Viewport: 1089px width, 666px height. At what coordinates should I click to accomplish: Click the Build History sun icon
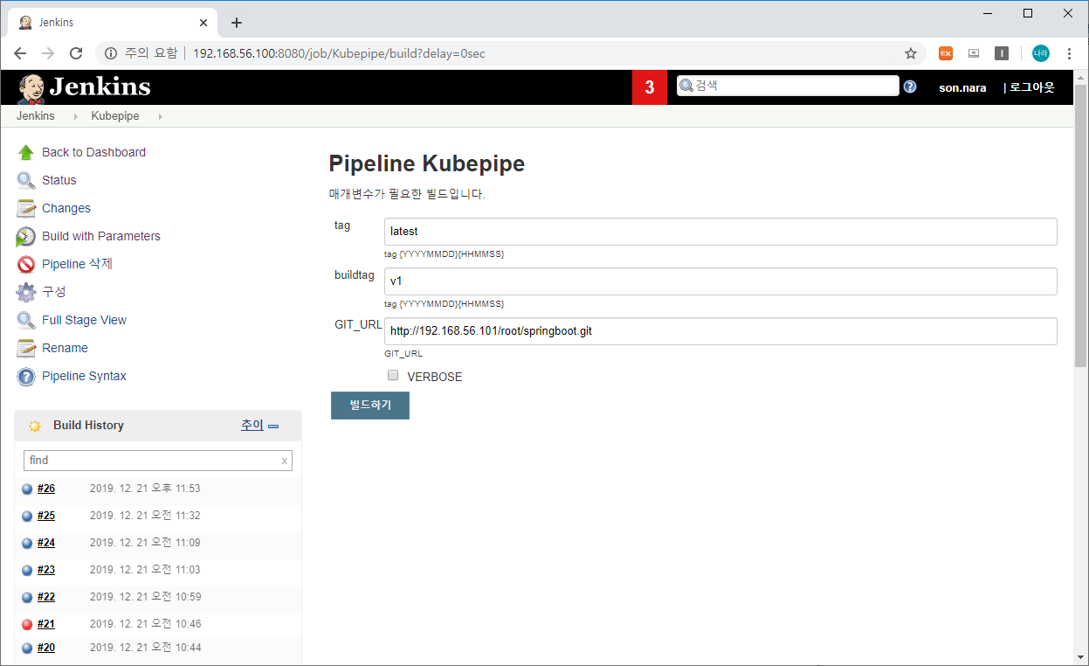coord(35,426)
